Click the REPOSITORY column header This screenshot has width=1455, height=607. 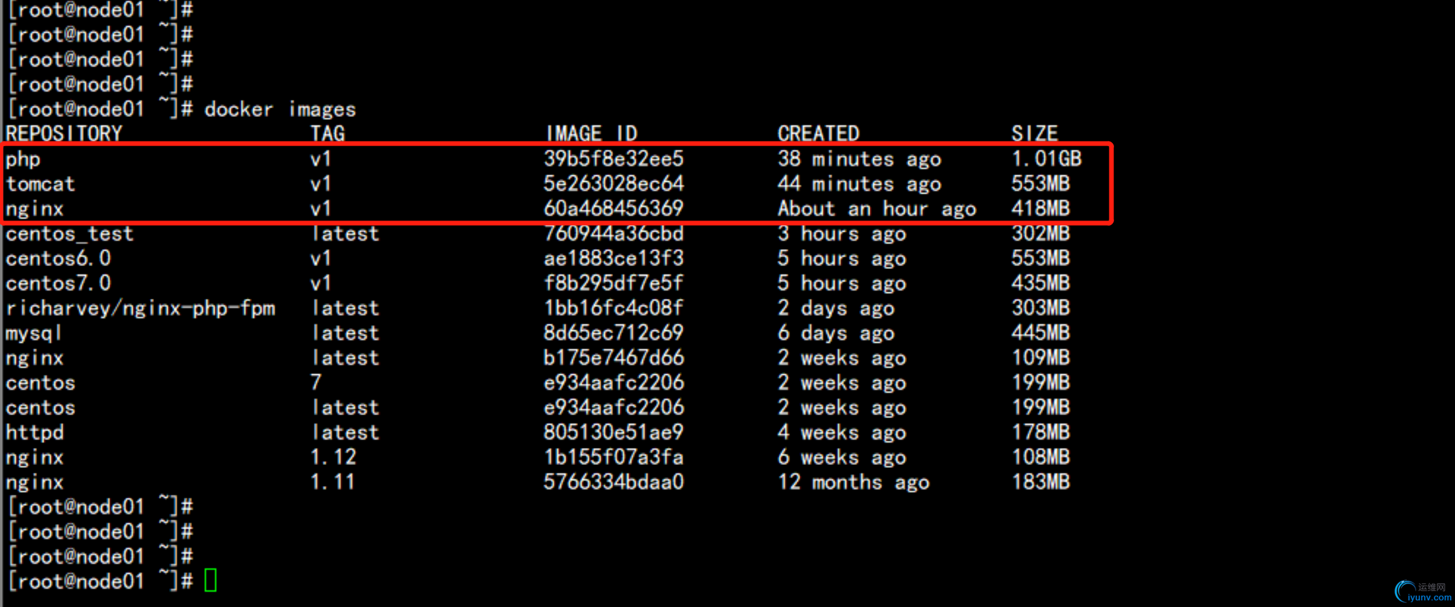(x=64, y=134)
